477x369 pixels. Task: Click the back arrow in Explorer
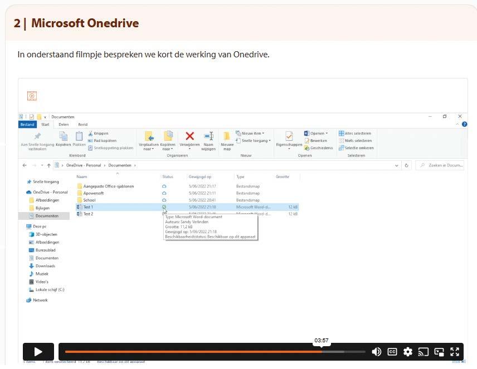coord(25,165)
